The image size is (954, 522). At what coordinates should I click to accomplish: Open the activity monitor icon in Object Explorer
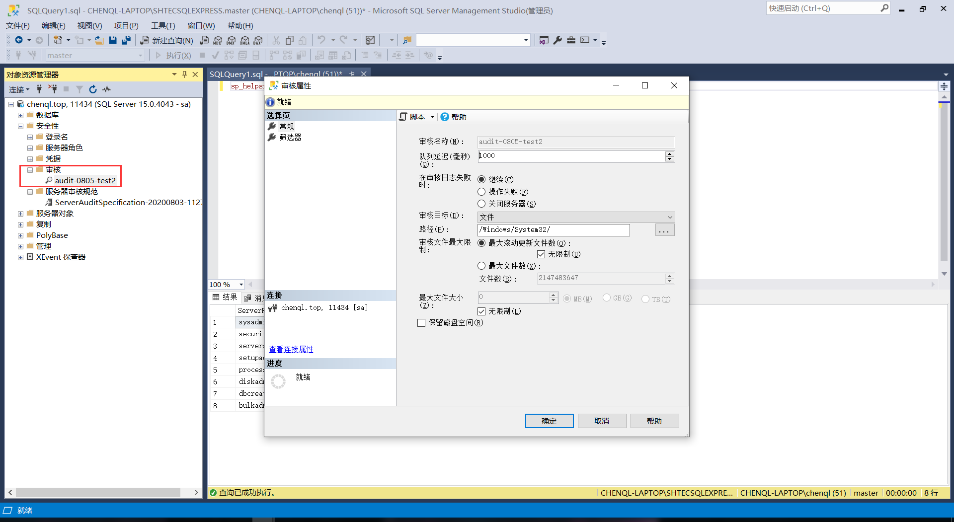[x=106, y=89]
